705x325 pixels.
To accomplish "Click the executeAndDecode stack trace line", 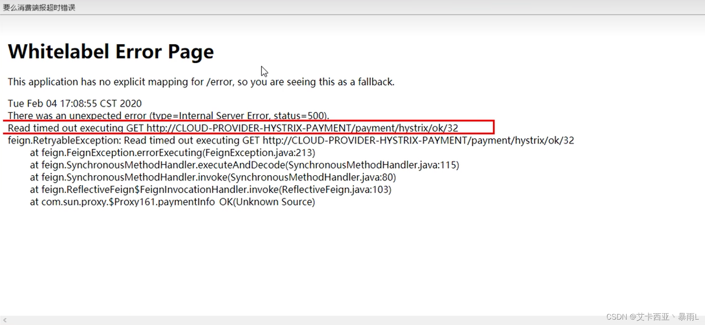I will [x=244, y=165].
